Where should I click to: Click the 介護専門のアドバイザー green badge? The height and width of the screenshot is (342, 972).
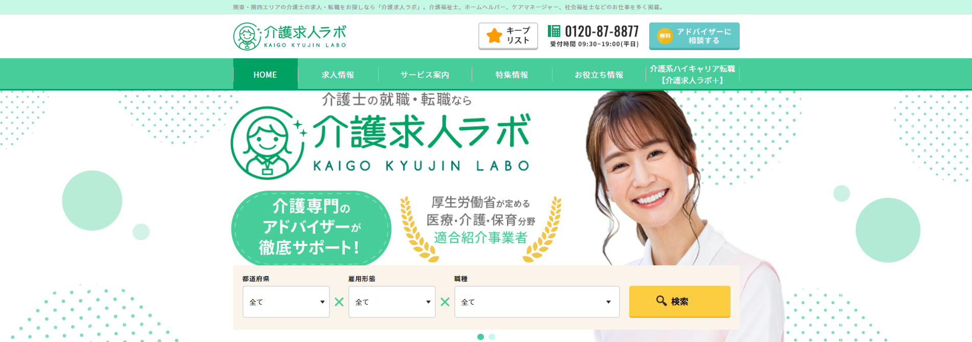311,228
